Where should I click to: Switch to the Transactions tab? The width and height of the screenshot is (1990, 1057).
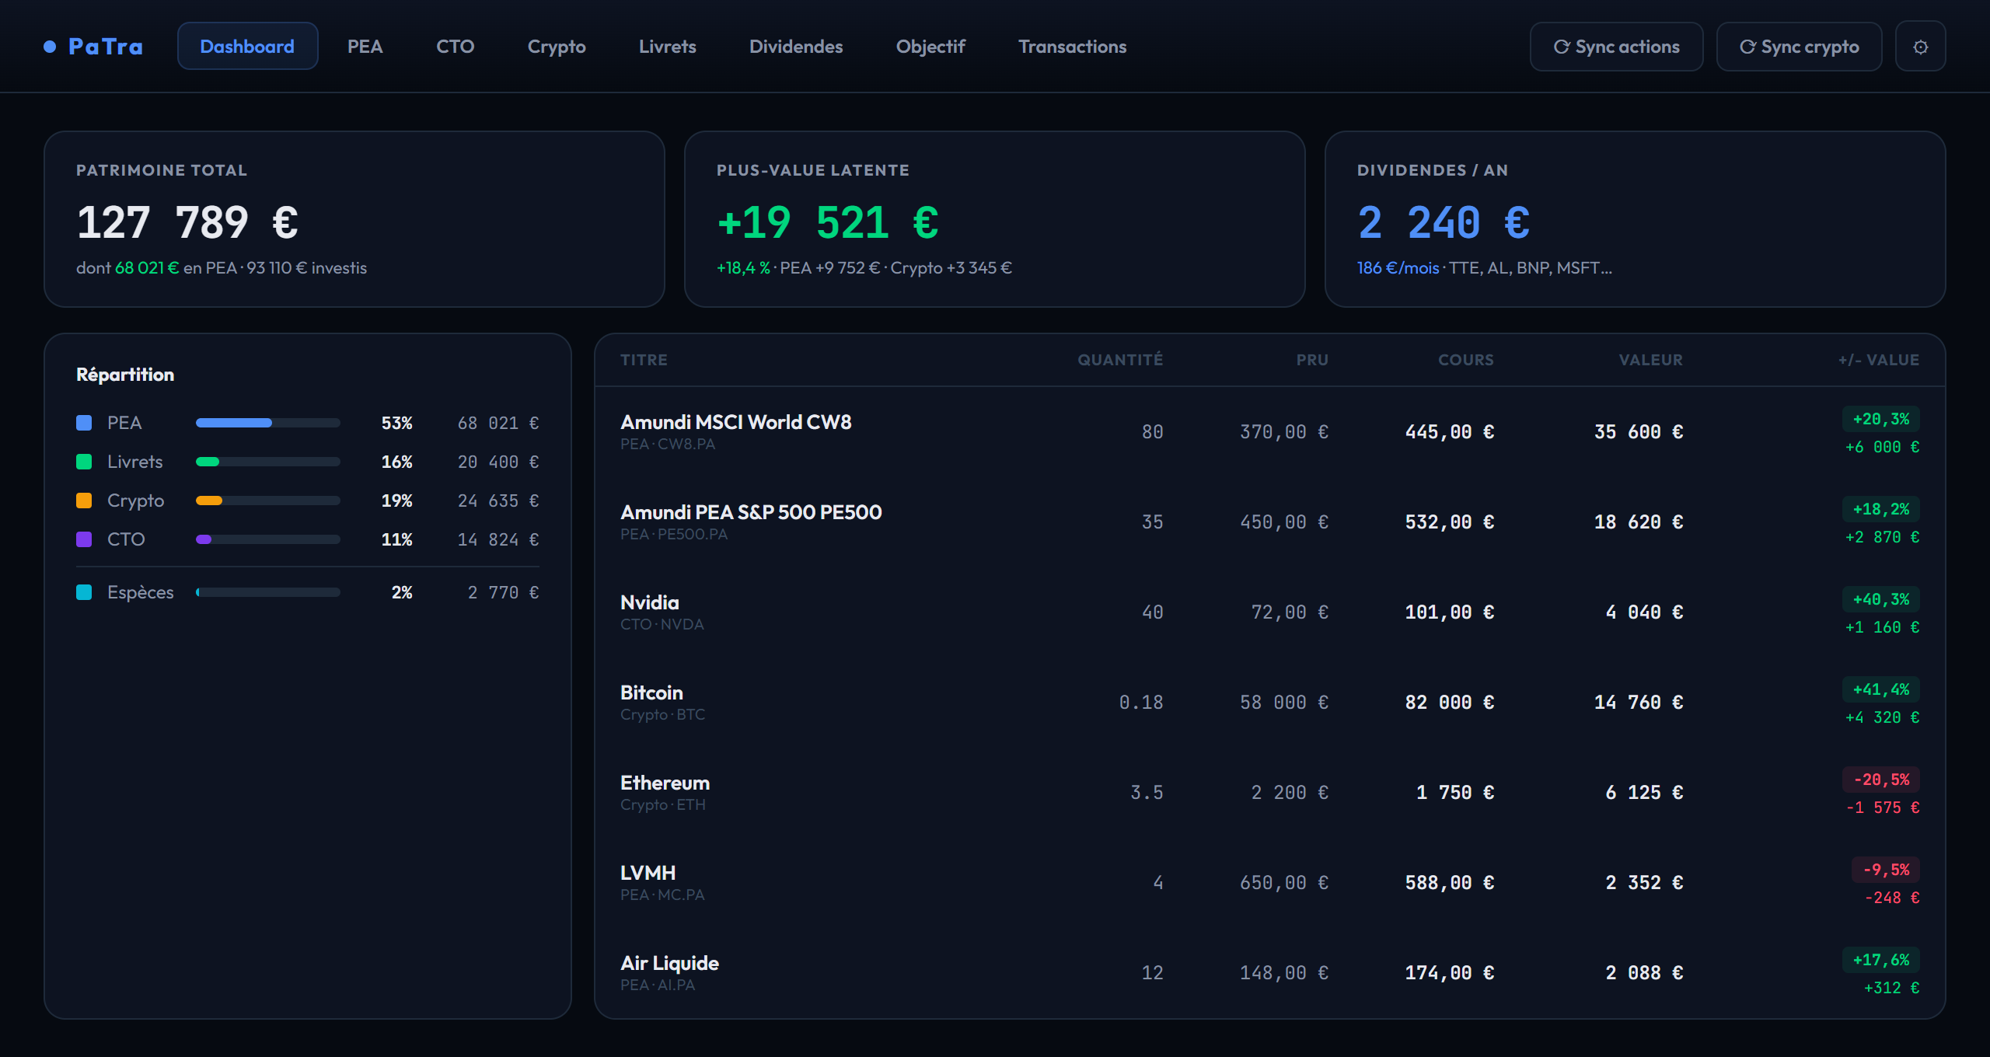[1072, 46]
